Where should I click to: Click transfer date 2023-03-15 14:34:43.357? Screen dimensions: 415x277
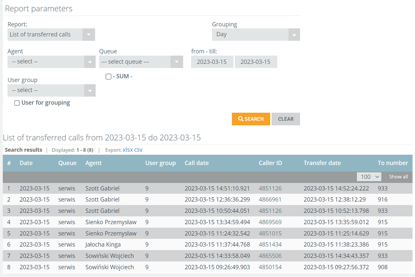(x=336, y=256)
